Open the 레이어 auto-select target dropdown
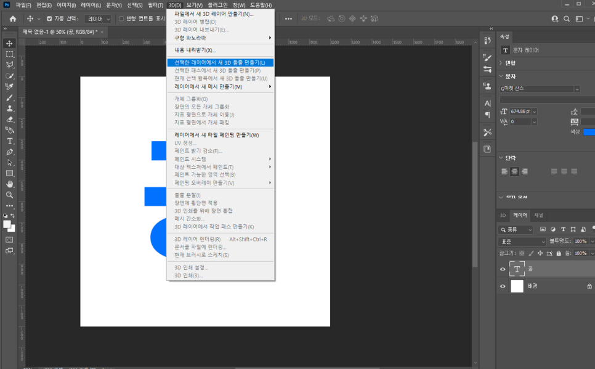 tap(99, 18)
